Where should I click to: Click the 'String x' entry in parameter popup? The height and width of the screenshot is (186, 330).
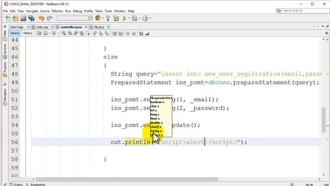[x=156, y=131]
